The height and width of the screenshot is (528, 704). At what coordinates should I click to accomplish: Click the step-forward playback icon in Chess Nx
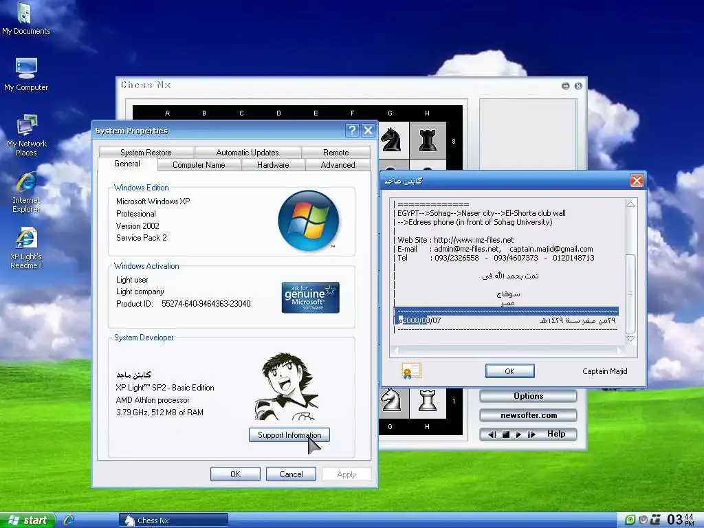click(x=531, y=434)
